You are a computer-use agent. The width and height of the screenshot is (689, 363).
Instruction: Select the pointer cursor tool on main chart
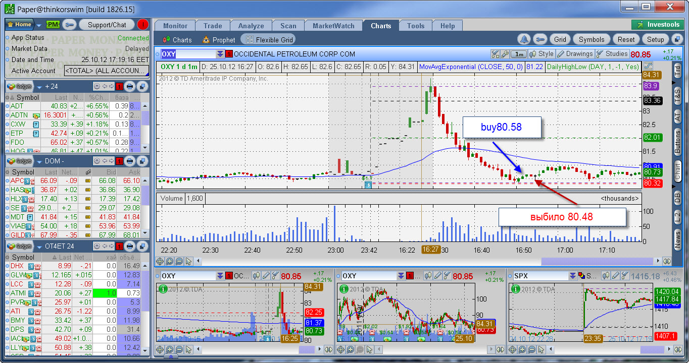click(x=189, y=261)
